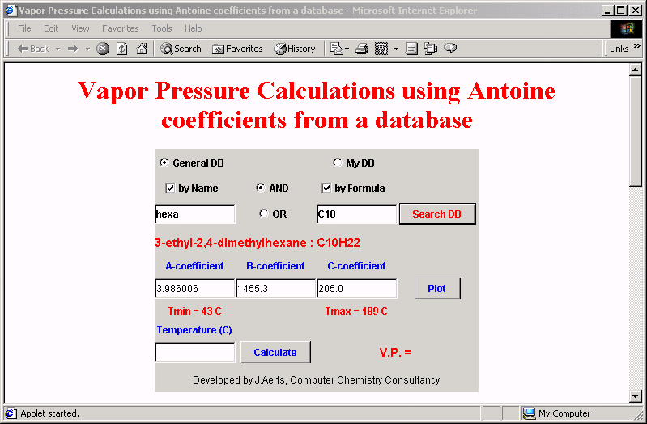Click the Refresh page icon

tap(122, 49)
